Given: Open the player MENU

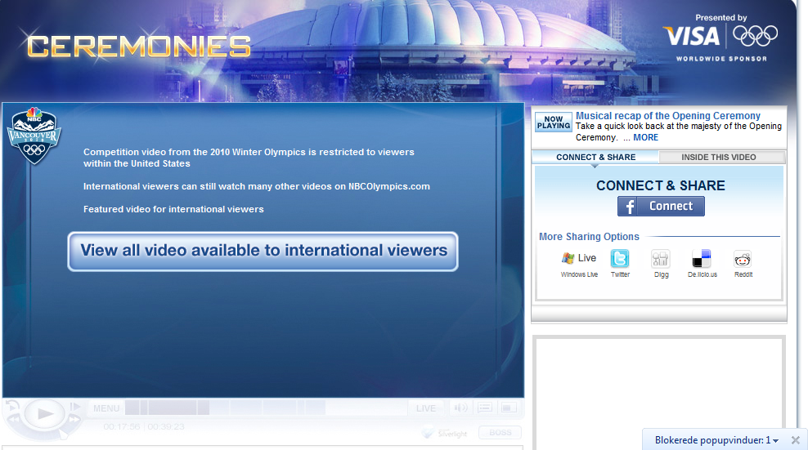Looking at the screenshot, I should 106,408.
